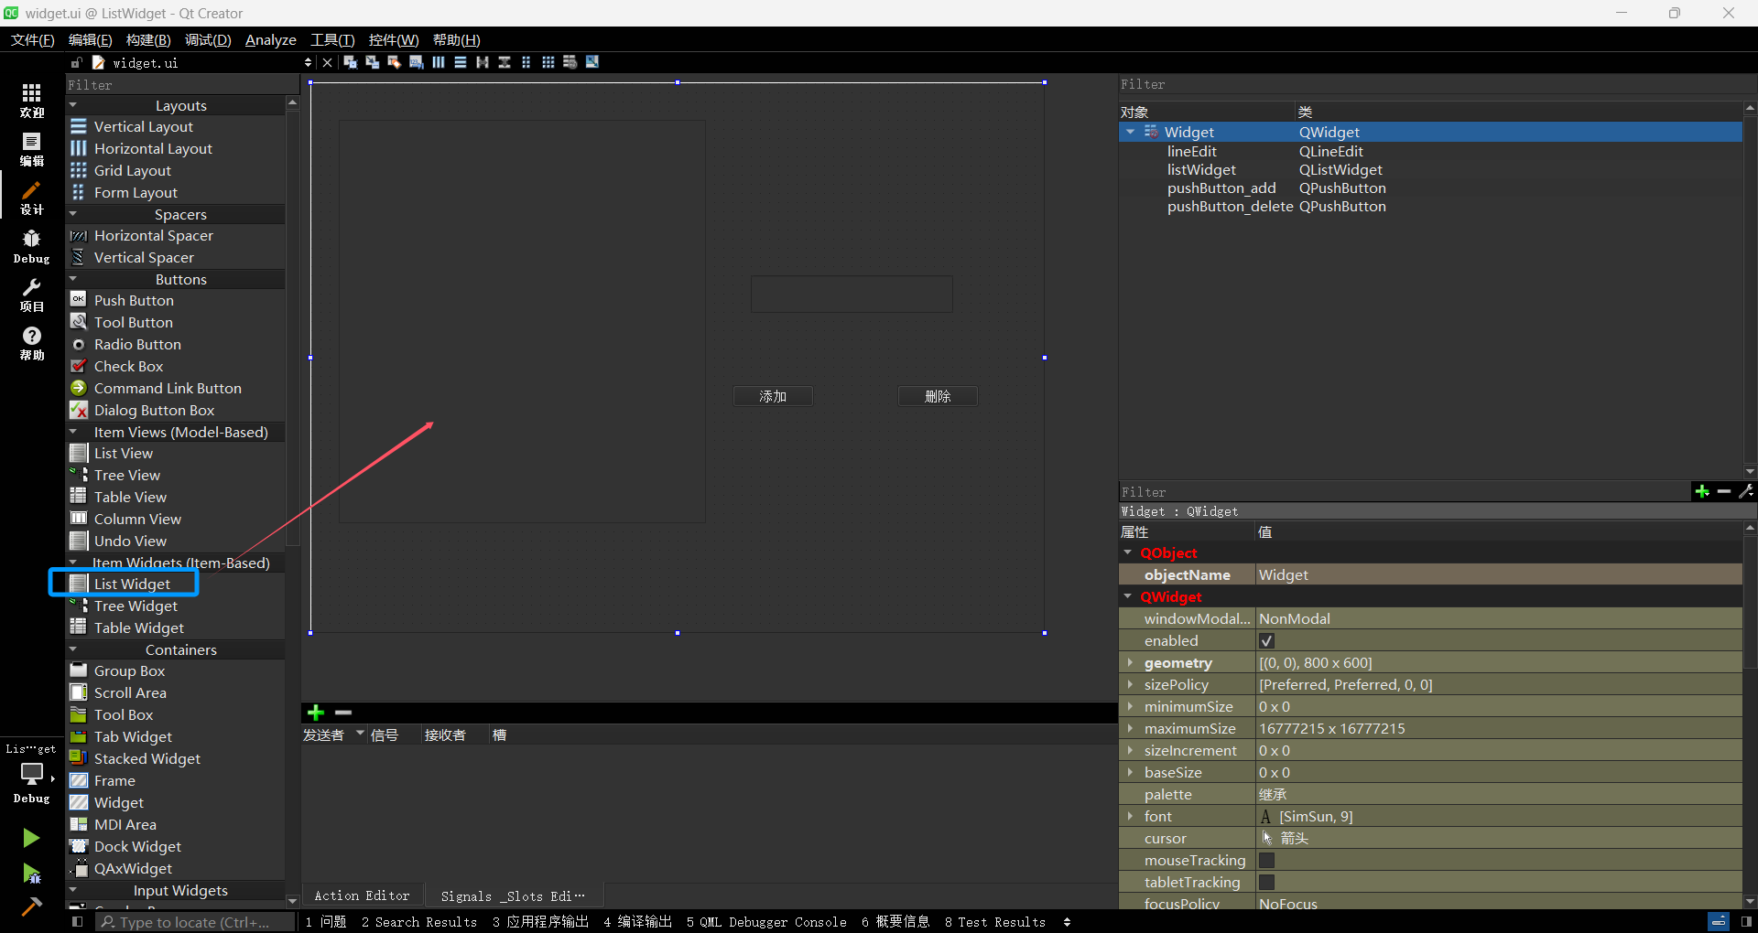
Task: Collapse Item Views (Model-Based) category
Action: click(73, 432)
